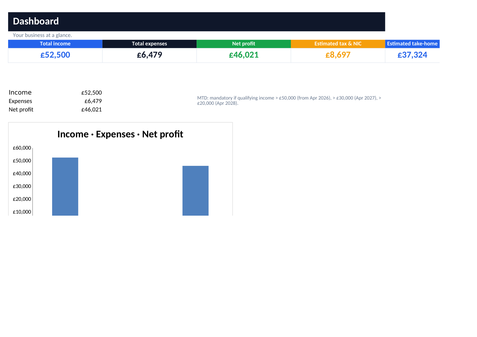Click the £30,000 axis label
This screenshot has width=477, height=337.
pyautogui.click(x=22, y=186)
